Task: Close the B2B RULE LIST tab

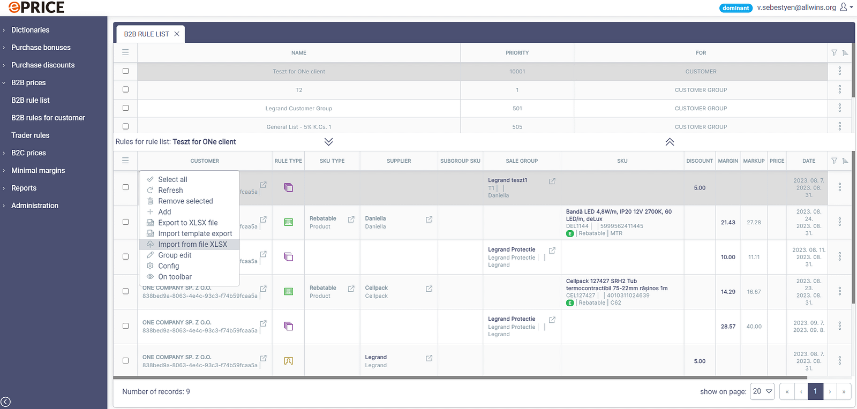Action: 177,34
